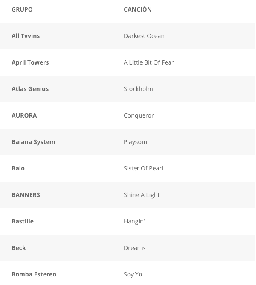Select the Baiana System group name
The height and width of the screenshot is (285, 256).
tap(33, 142)
